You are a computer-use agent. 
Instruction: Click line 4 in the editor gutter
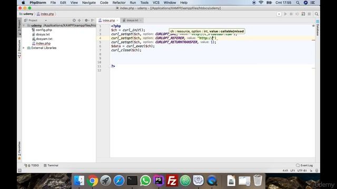100,38
